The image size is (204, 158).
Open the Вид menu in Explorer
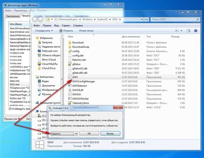(56, 25)
